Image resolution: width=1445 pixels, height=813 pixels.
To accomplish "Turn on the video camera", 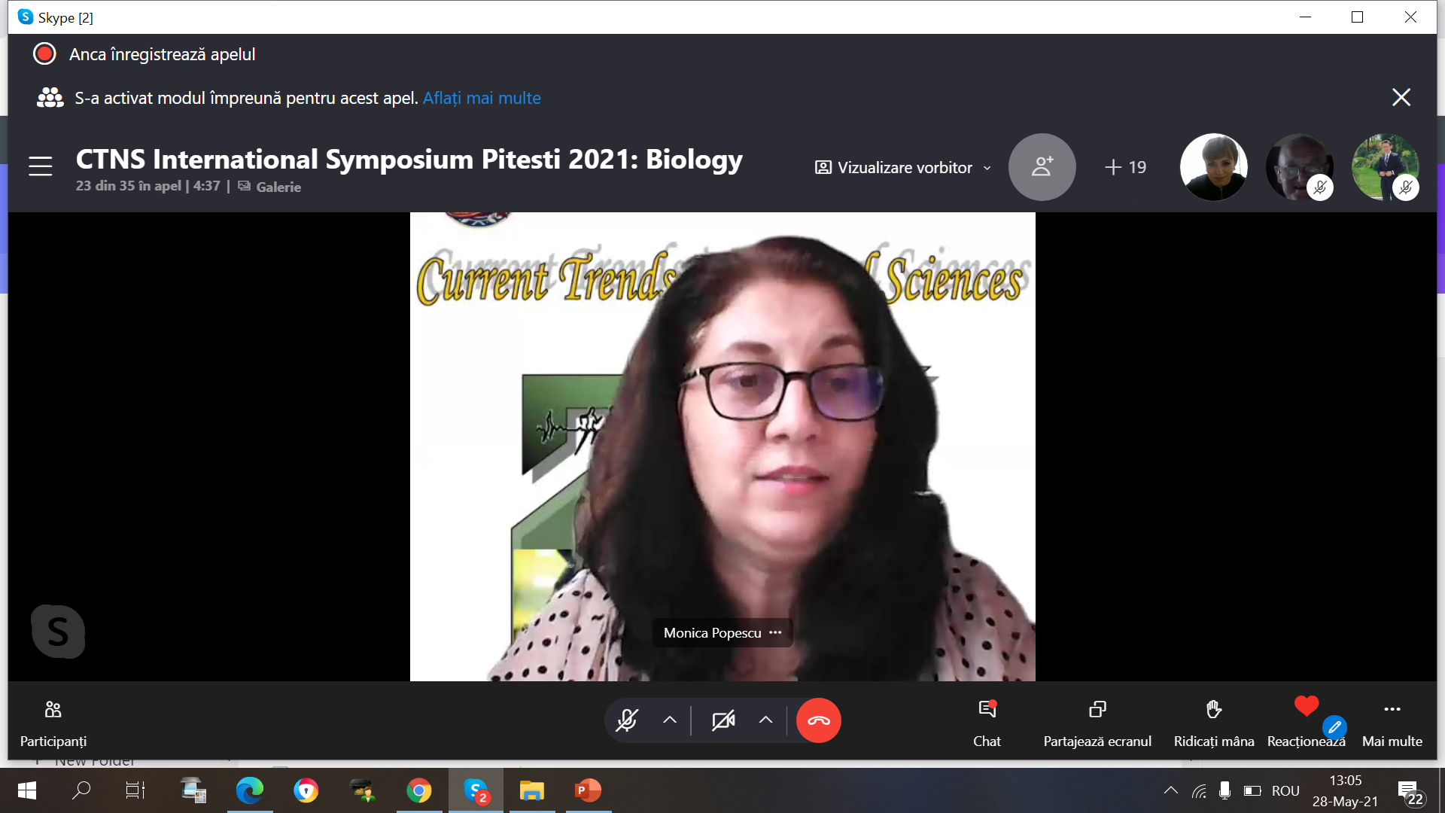I will click(x=723, y=720).
